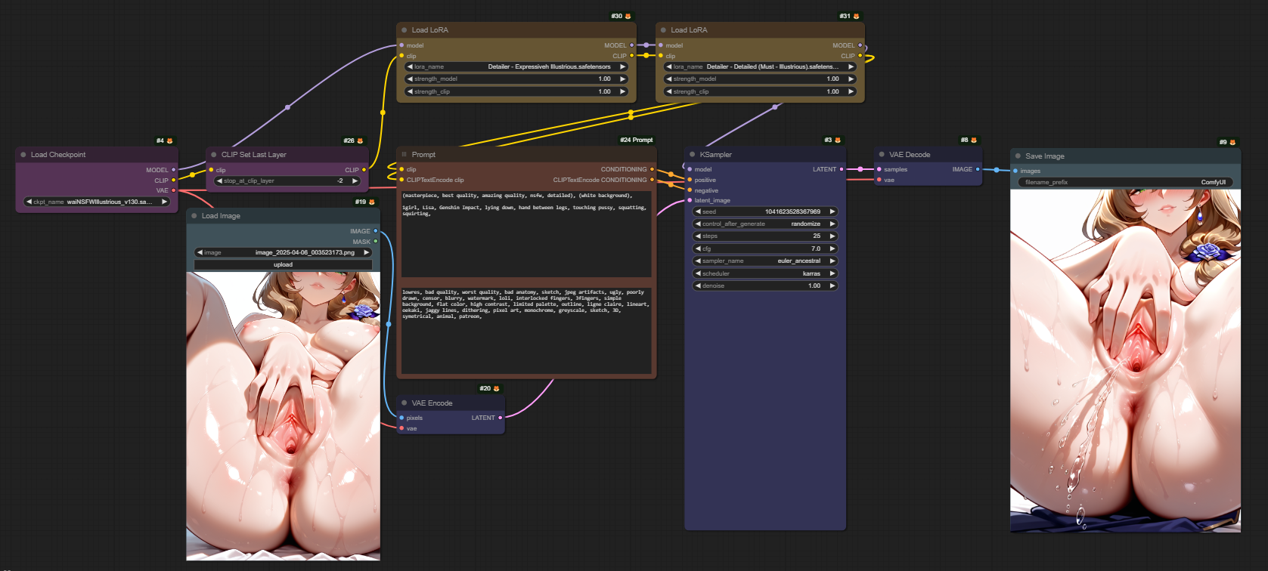Image resolution: width=1268 pixels, height=571 pixels.
Task: Click the seed value 1041623528367969
Action: pos(792,211)
